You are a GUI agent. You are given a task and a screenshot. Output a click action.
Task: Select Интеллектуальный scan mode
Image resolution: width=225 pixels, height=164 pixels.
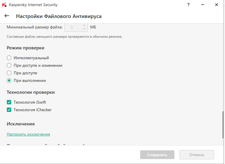tap(9, 58)
